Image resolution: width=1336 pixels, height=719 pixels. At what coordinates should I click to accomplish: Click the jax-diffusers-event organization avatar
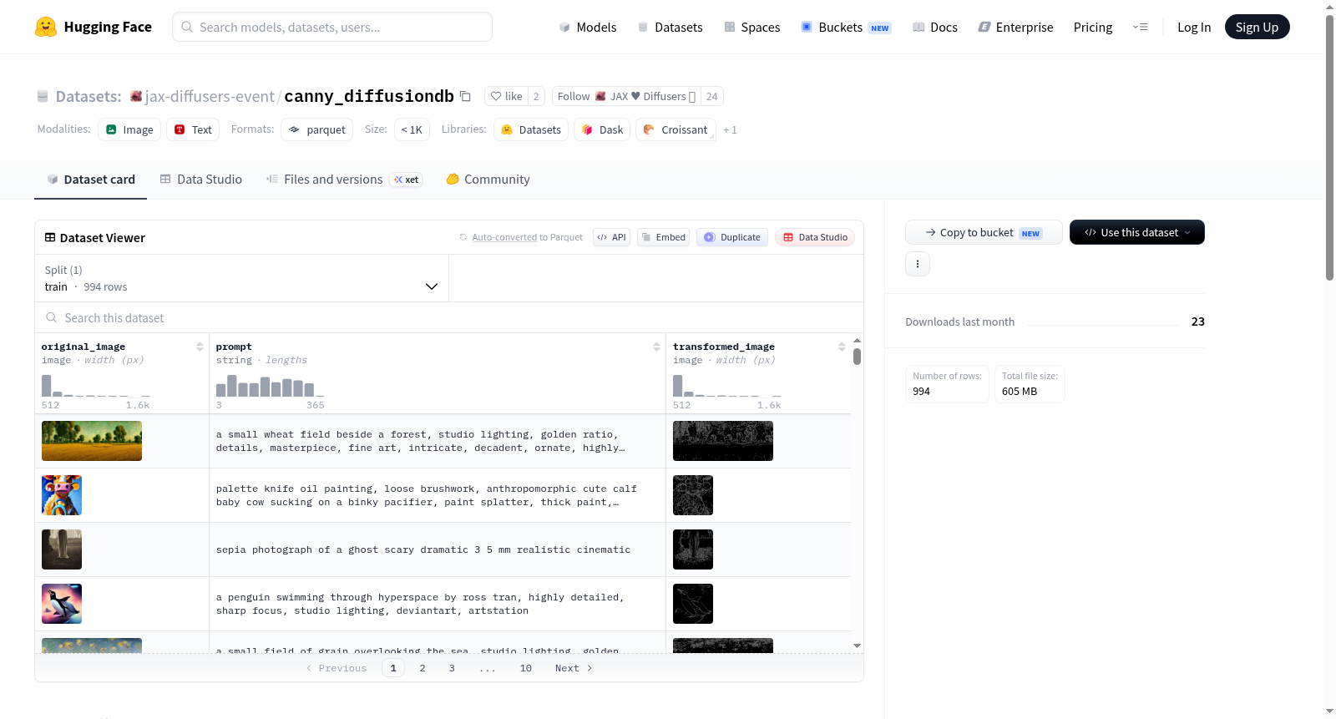[x=136, y=96]
